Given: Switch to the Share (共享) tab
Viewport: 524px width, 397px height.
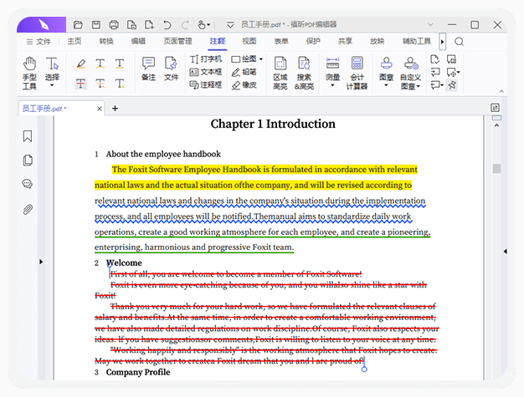Looking at the screenshot, I should point(345,41).
